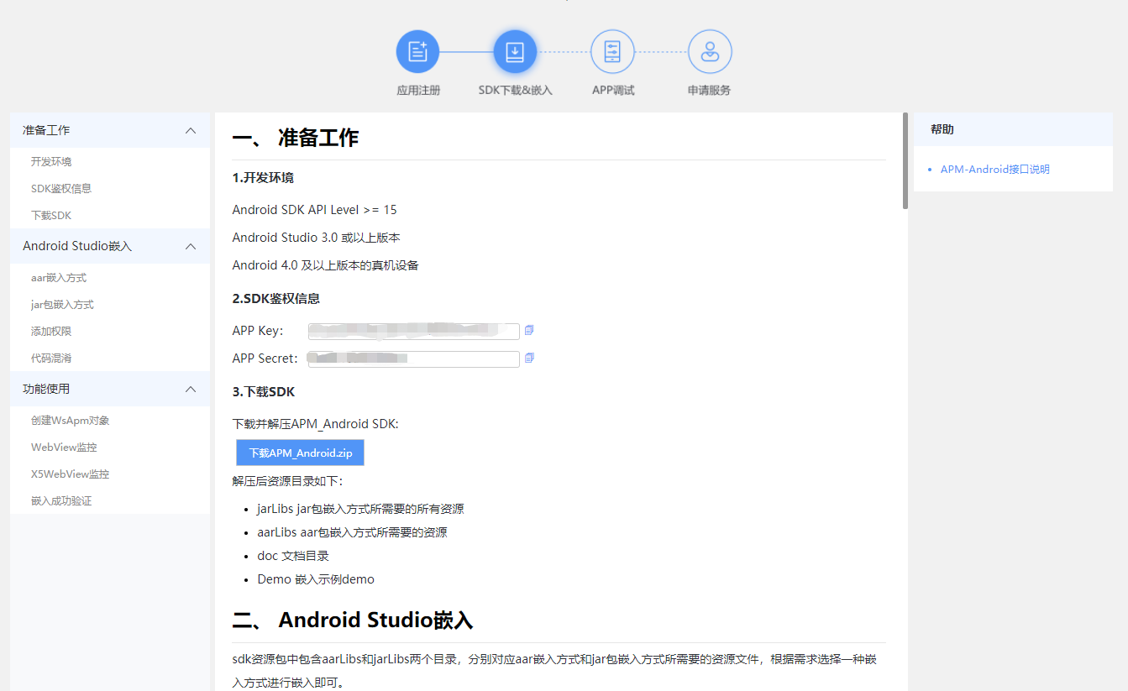Viewport: 1128px width, 691px height.
Task: Click the 1.开发环境 subheading
Action: pos(263,178)
